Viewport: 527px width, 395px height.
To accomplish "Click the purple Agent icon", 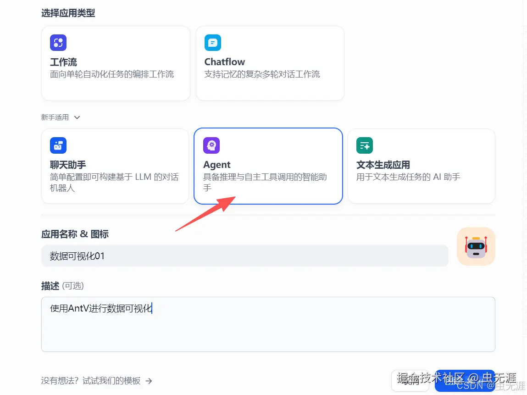I will pos(211,145).
